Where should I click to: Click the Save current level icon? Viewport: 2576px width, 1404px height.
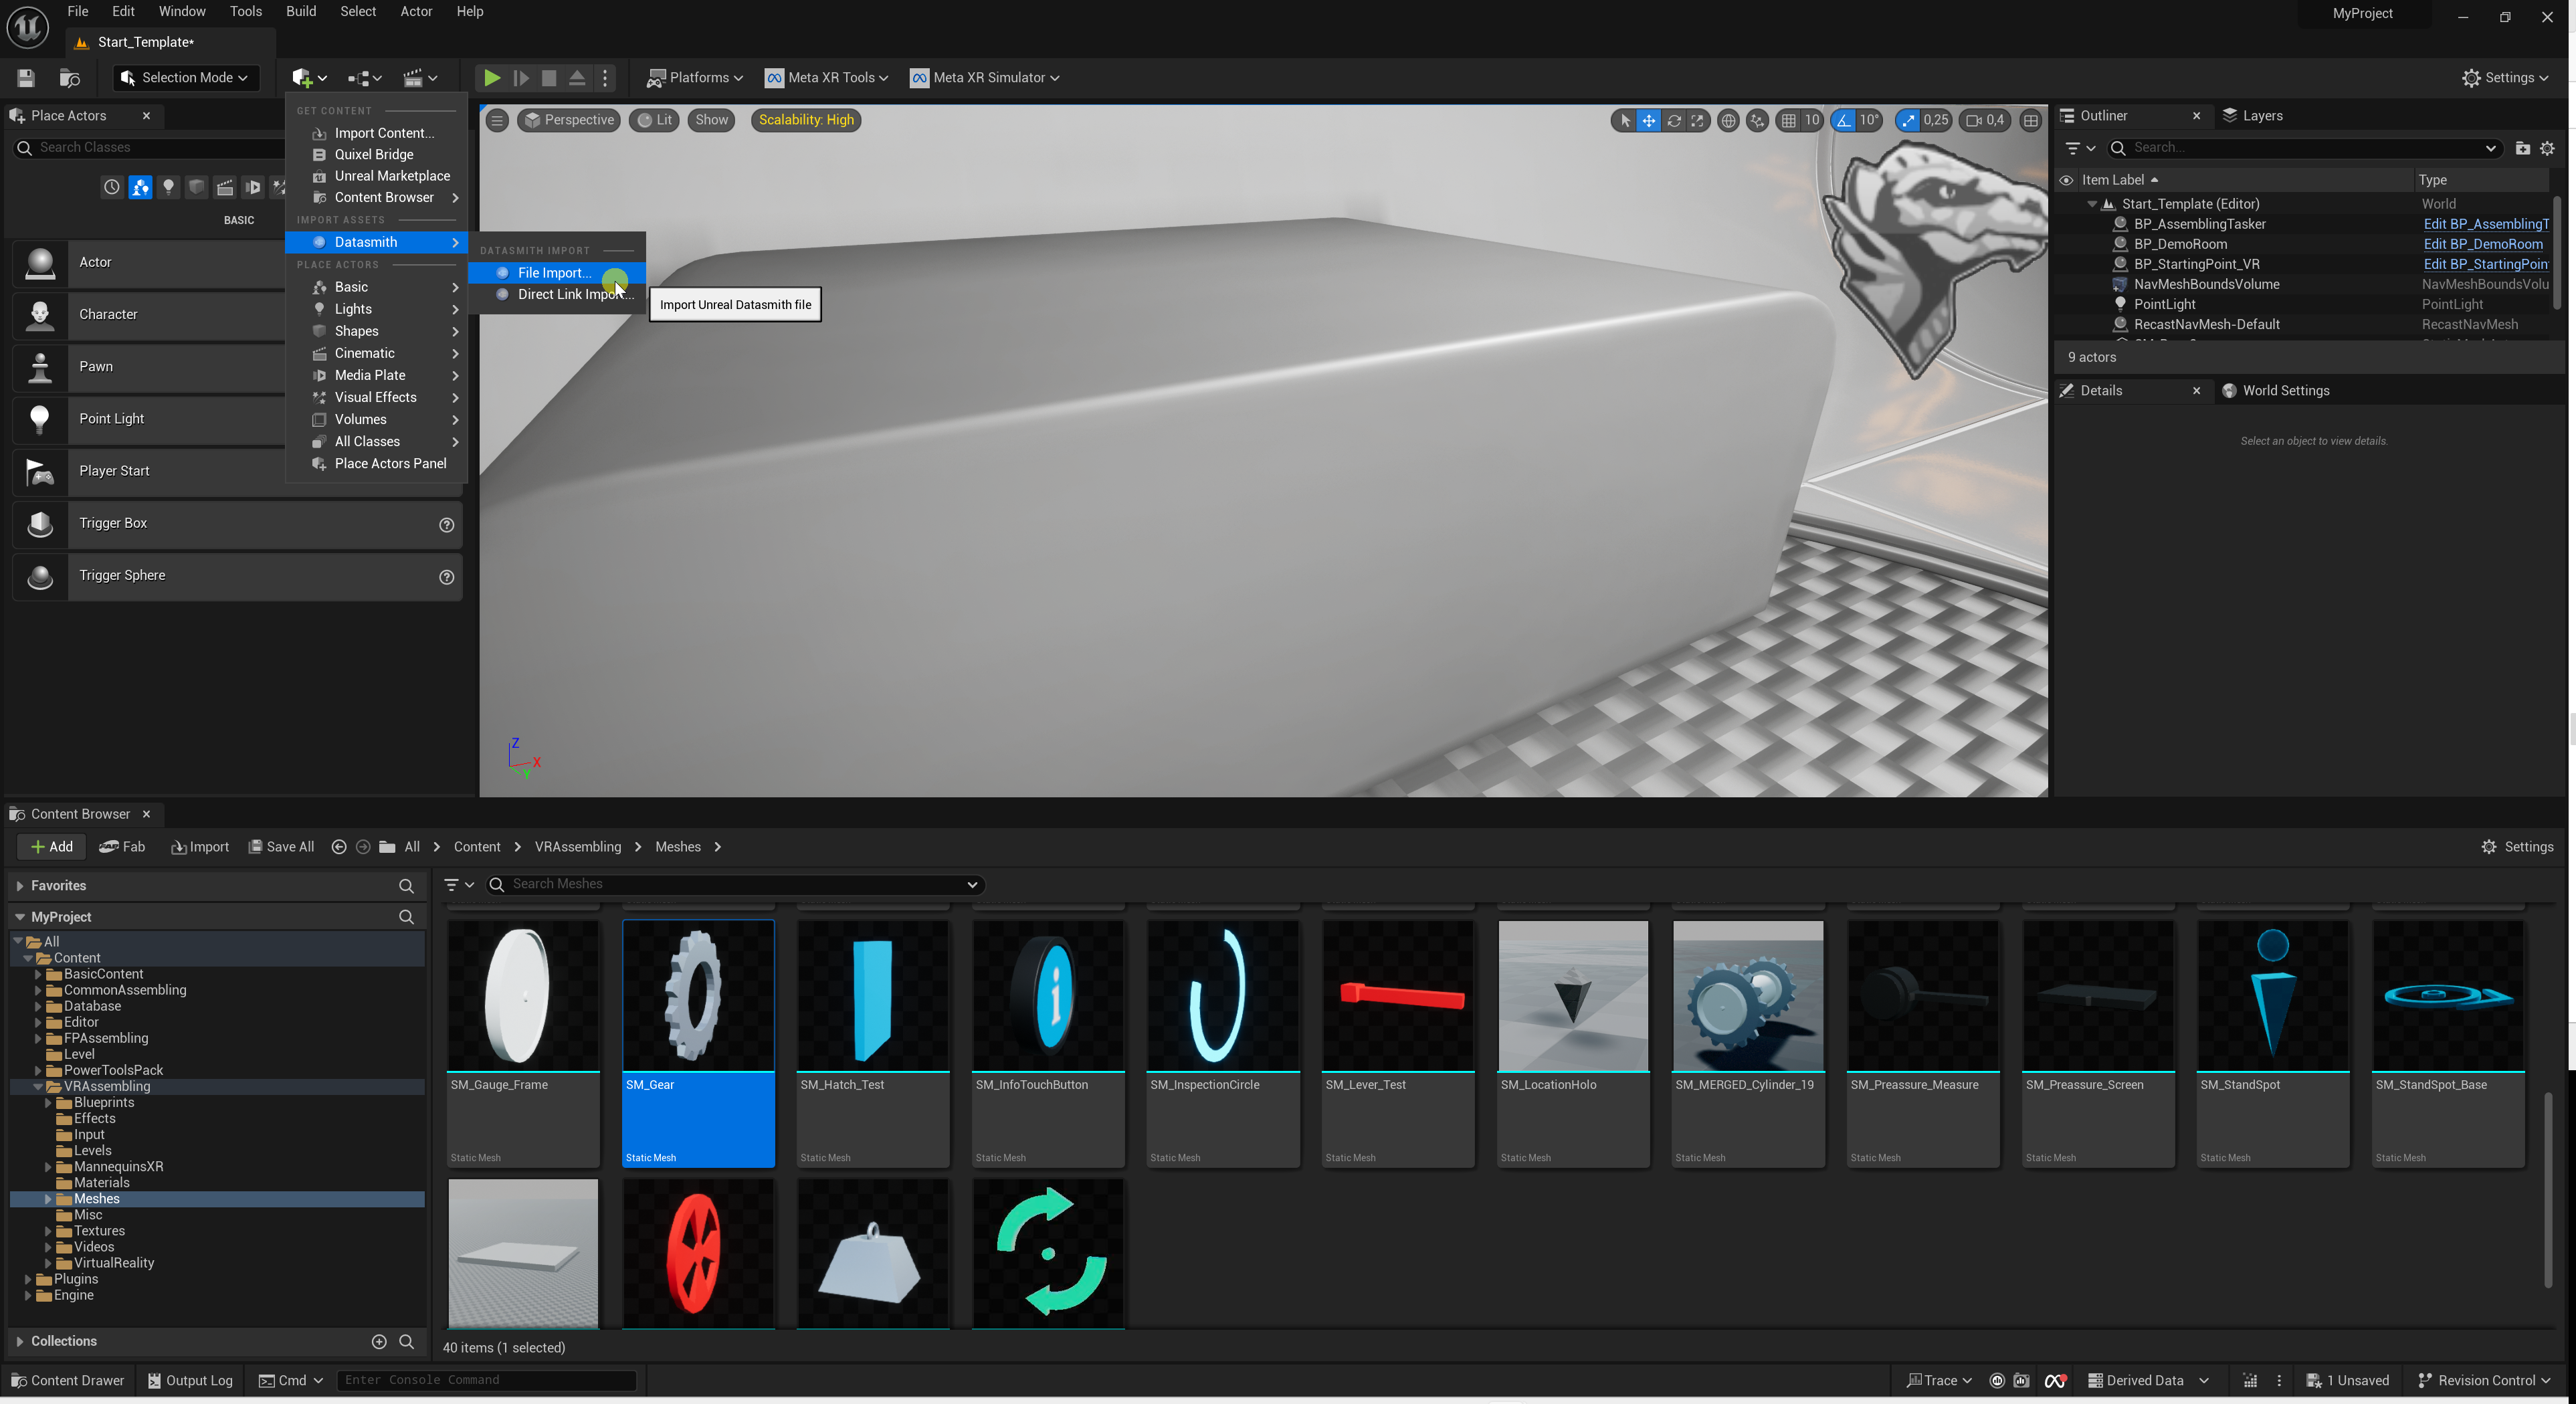coord(26,77)
